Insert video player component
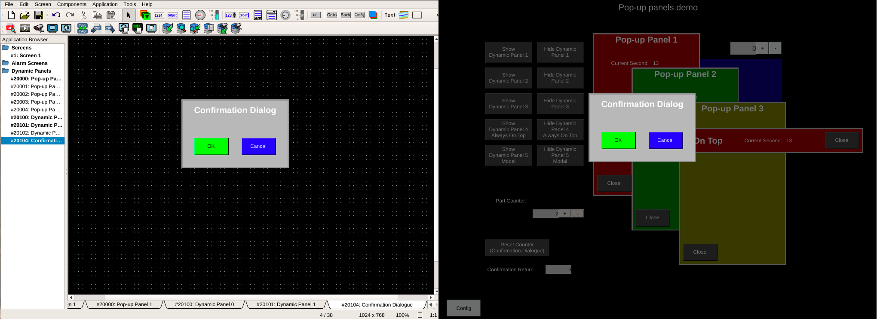This screenshot has width=877, height=319. click(x=25, y=28)
